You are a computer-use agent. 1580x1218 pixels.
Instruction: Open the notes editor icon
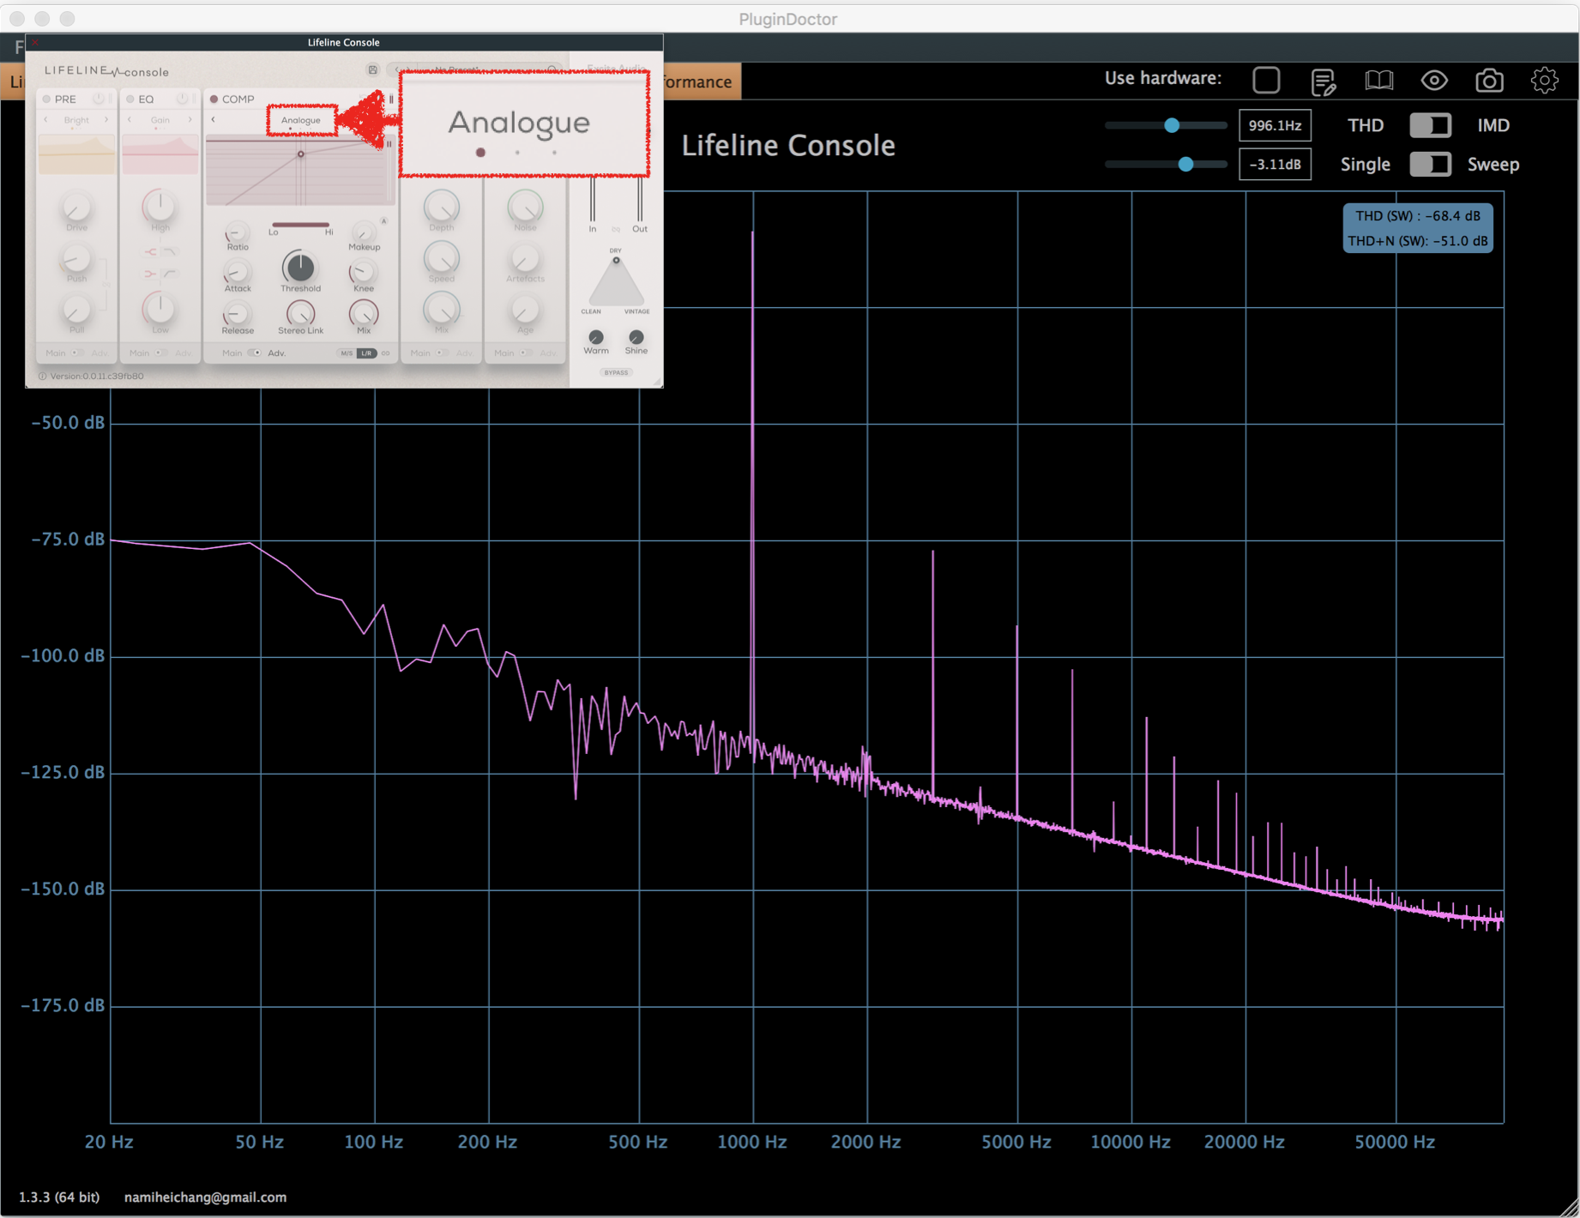click(x=1323, y=81)
